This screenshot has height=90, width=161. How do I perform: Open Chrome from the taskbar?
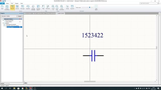tap(22, 88)
